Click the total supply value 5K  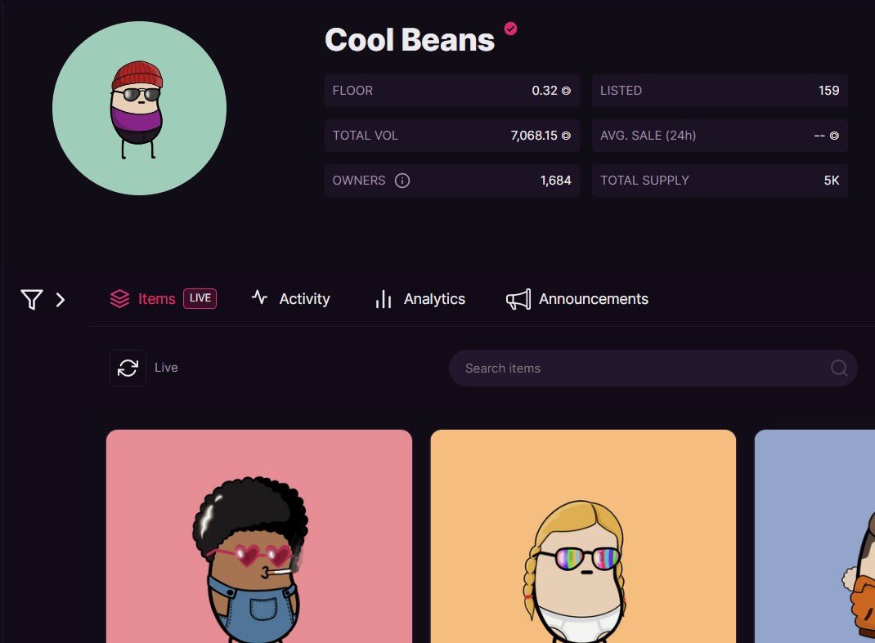[832, 181]
